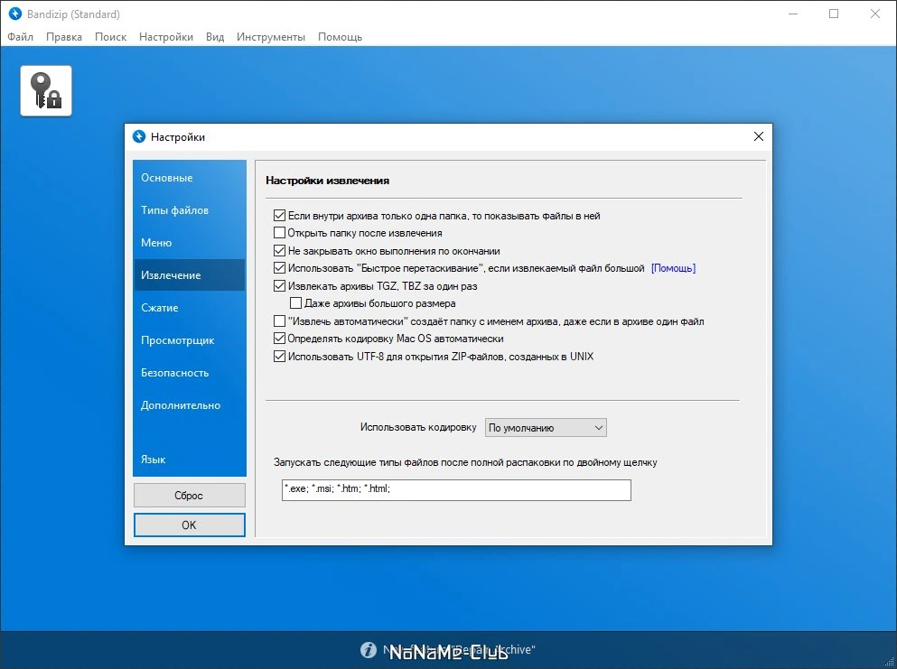Toggle 'Не закрывать окно выполнения по окончании'
897x669 pixels.
(279, 250)
